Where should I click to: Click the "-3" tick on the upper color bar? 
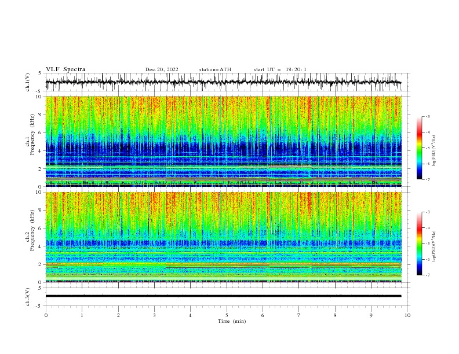coord(428,116)
